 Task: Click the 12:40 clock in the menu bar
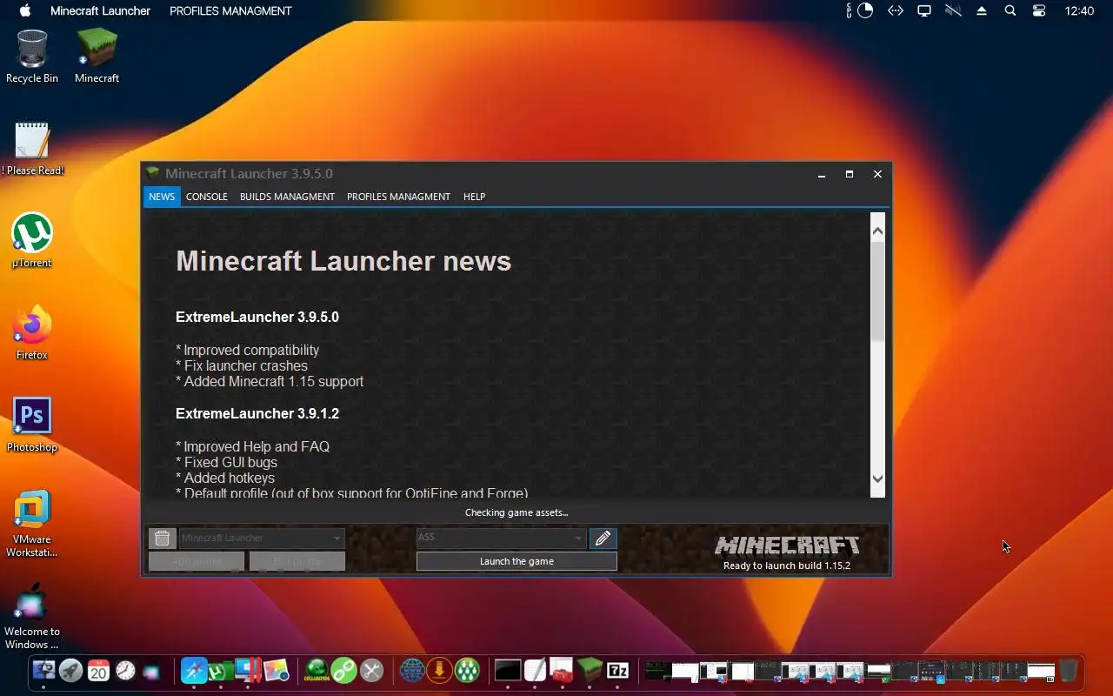point(1079,10)
